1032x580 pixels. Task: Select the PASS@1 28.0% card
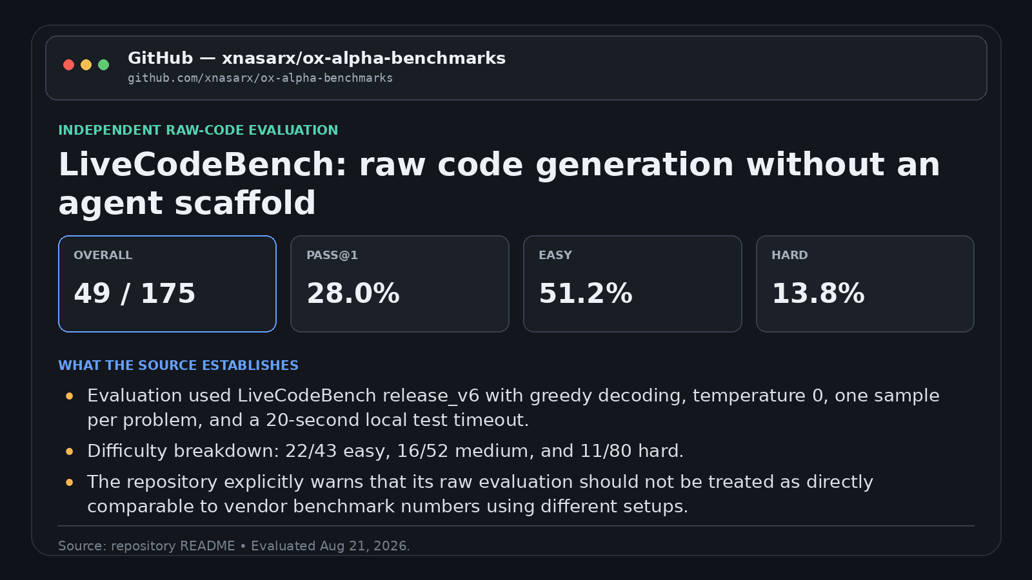(400, 284)
